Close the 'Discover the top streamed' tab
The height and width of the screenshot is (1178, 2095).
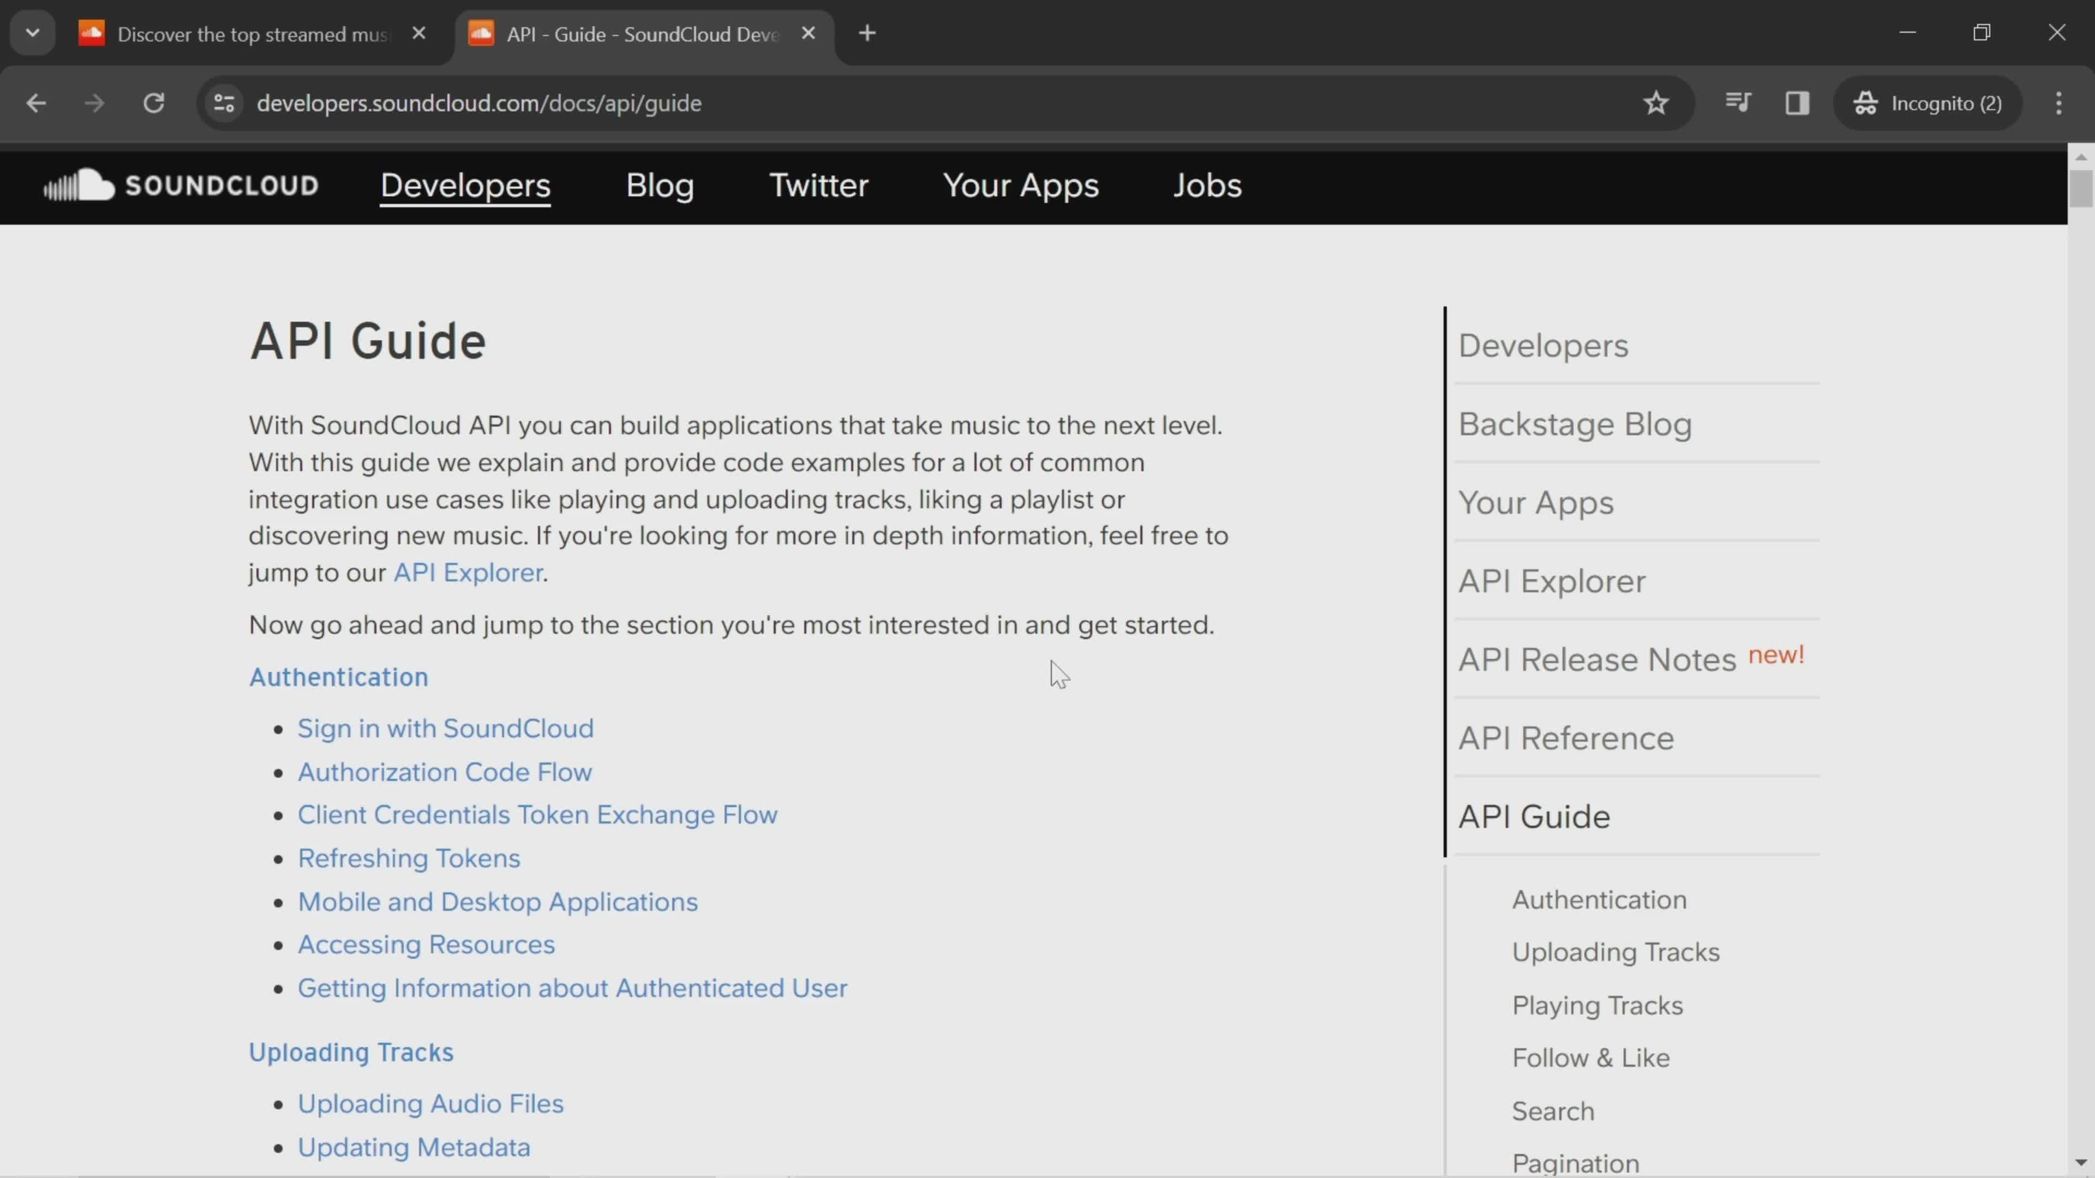coord(419,33)
